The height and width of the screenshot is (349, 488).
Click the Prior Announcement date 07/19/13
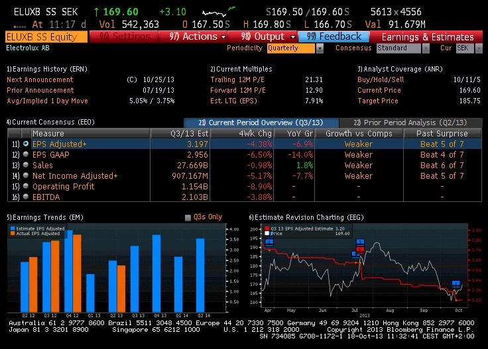click(x=158, y=90)
